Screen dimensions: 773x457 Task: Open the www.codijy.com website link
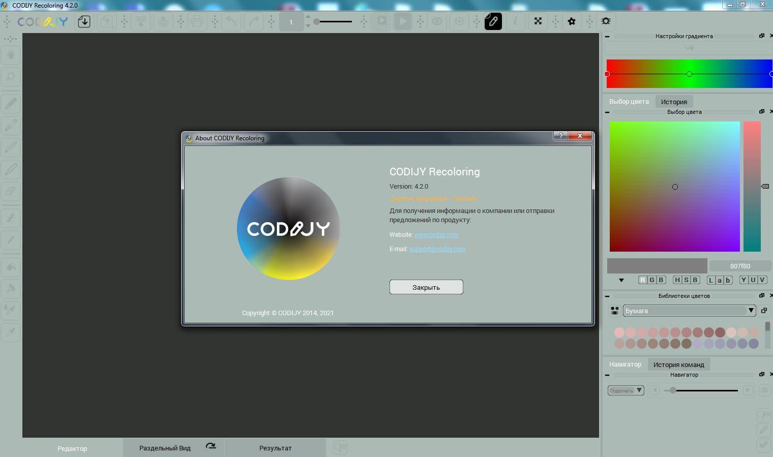436,235
